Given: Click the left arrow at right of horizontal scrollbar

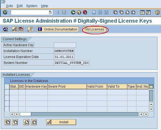Looking at the screenshot, I should pyautogui.click(x=141, y=114).
